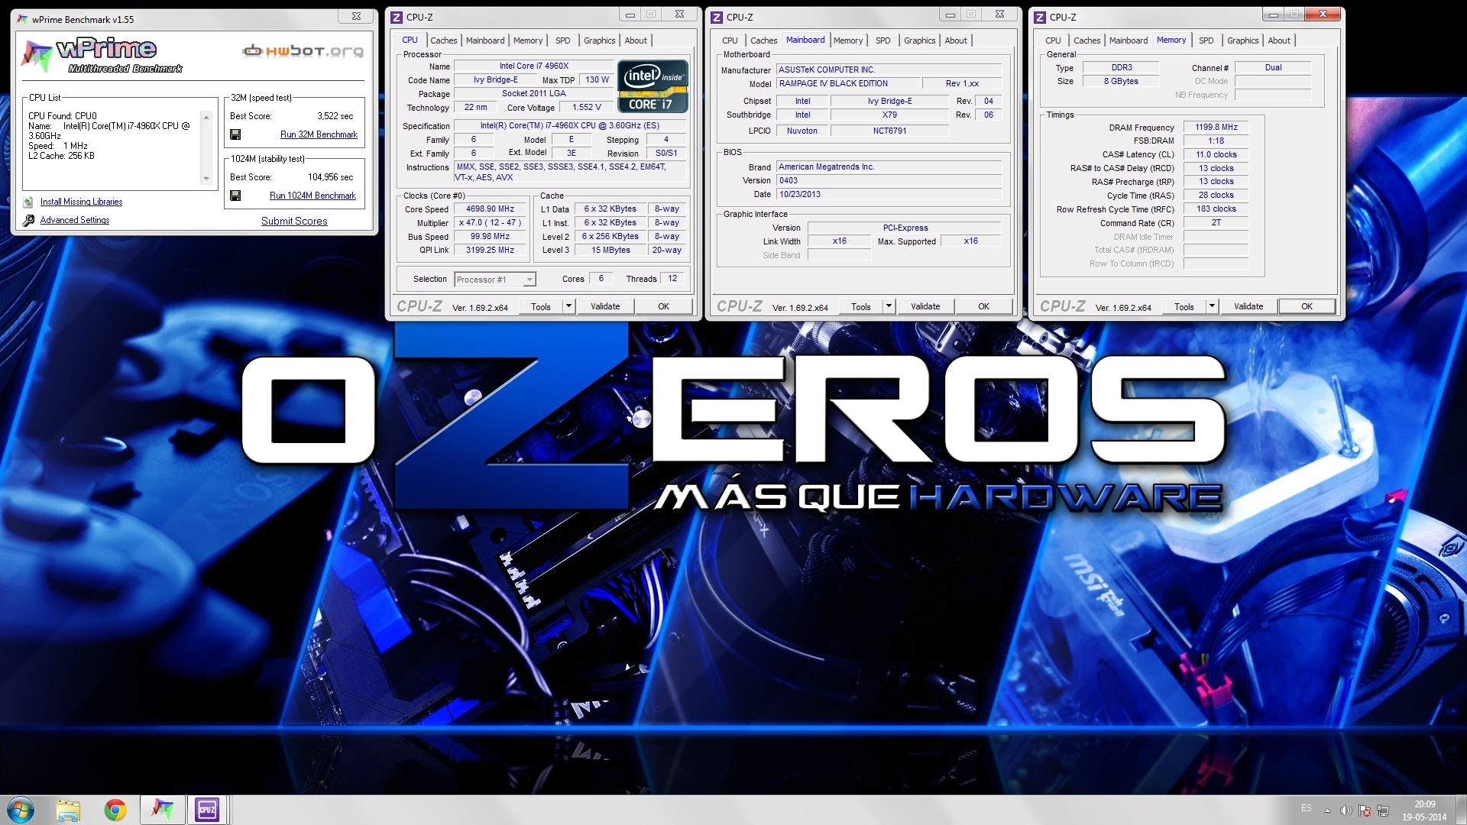1467x825 pixels.
Task: Click the Run 32M Benchmark link
Action: pos(319,134)
